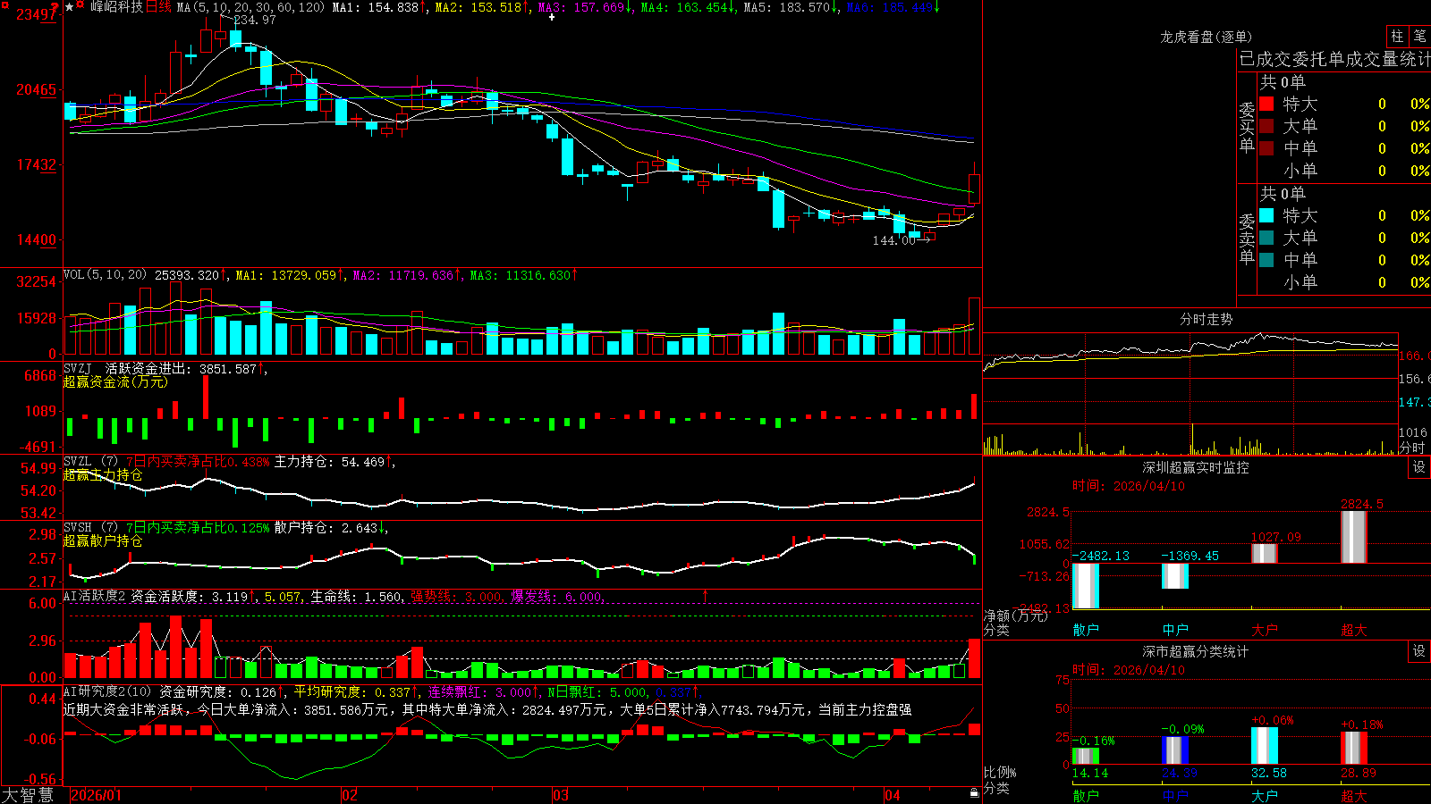Click the 爆发线: 6.000 label

point(556,596)
